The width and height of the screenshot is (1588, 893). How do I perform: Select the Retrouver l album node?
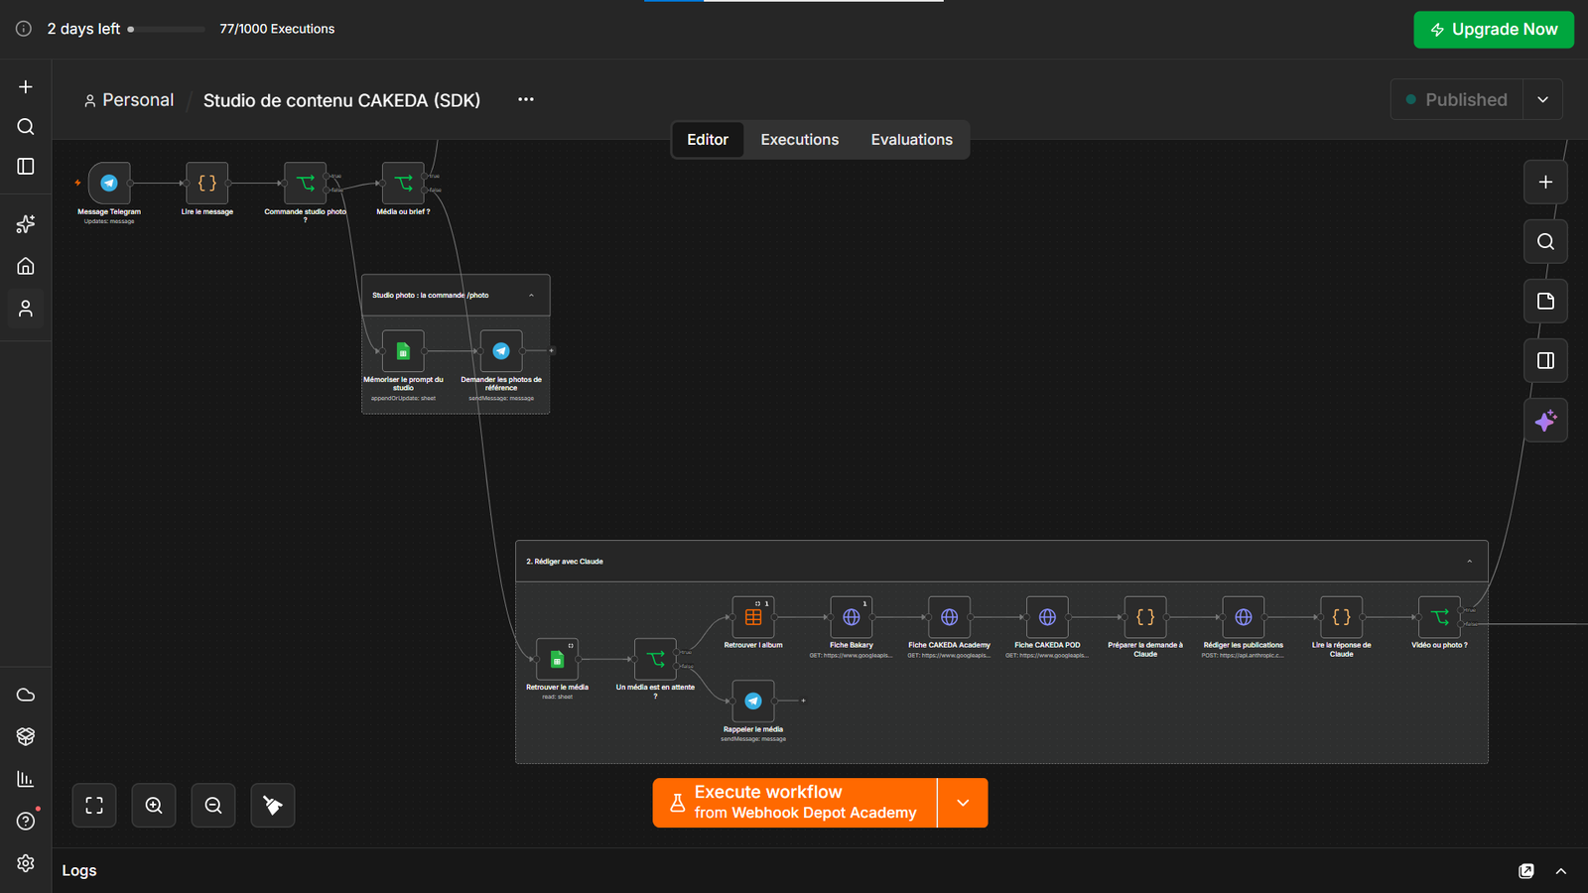click(x=753, y=617)
